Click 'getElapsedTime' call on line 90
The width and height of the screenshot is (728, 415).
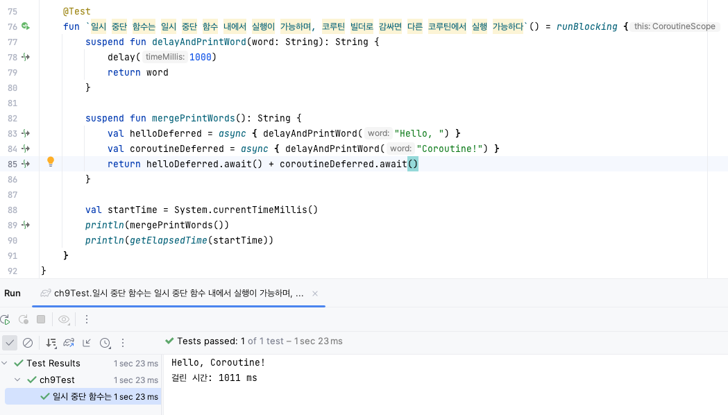coord(169,240)
